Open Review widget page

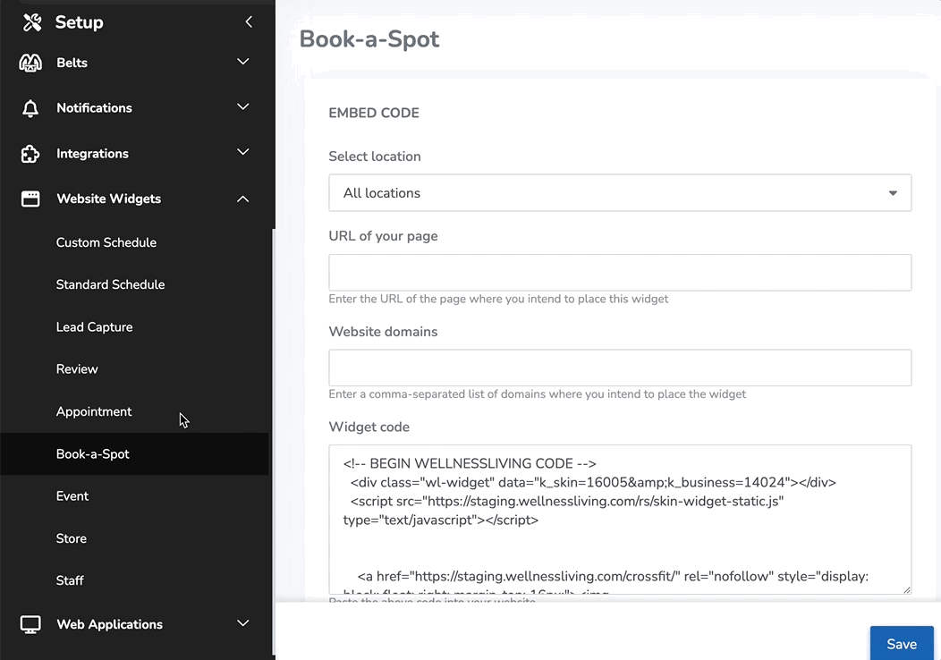tap(77, 369)
